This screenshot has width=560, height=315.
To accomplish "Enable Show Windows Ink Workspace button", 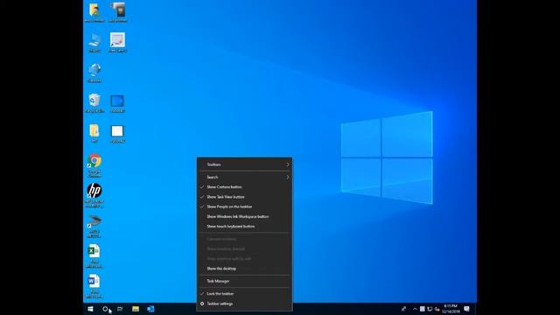I will tap(244, 216).
